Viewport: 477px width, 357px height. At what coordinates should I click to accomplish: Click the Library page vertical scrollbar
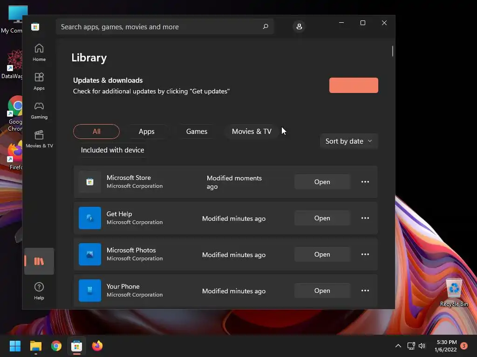[392, 51]
